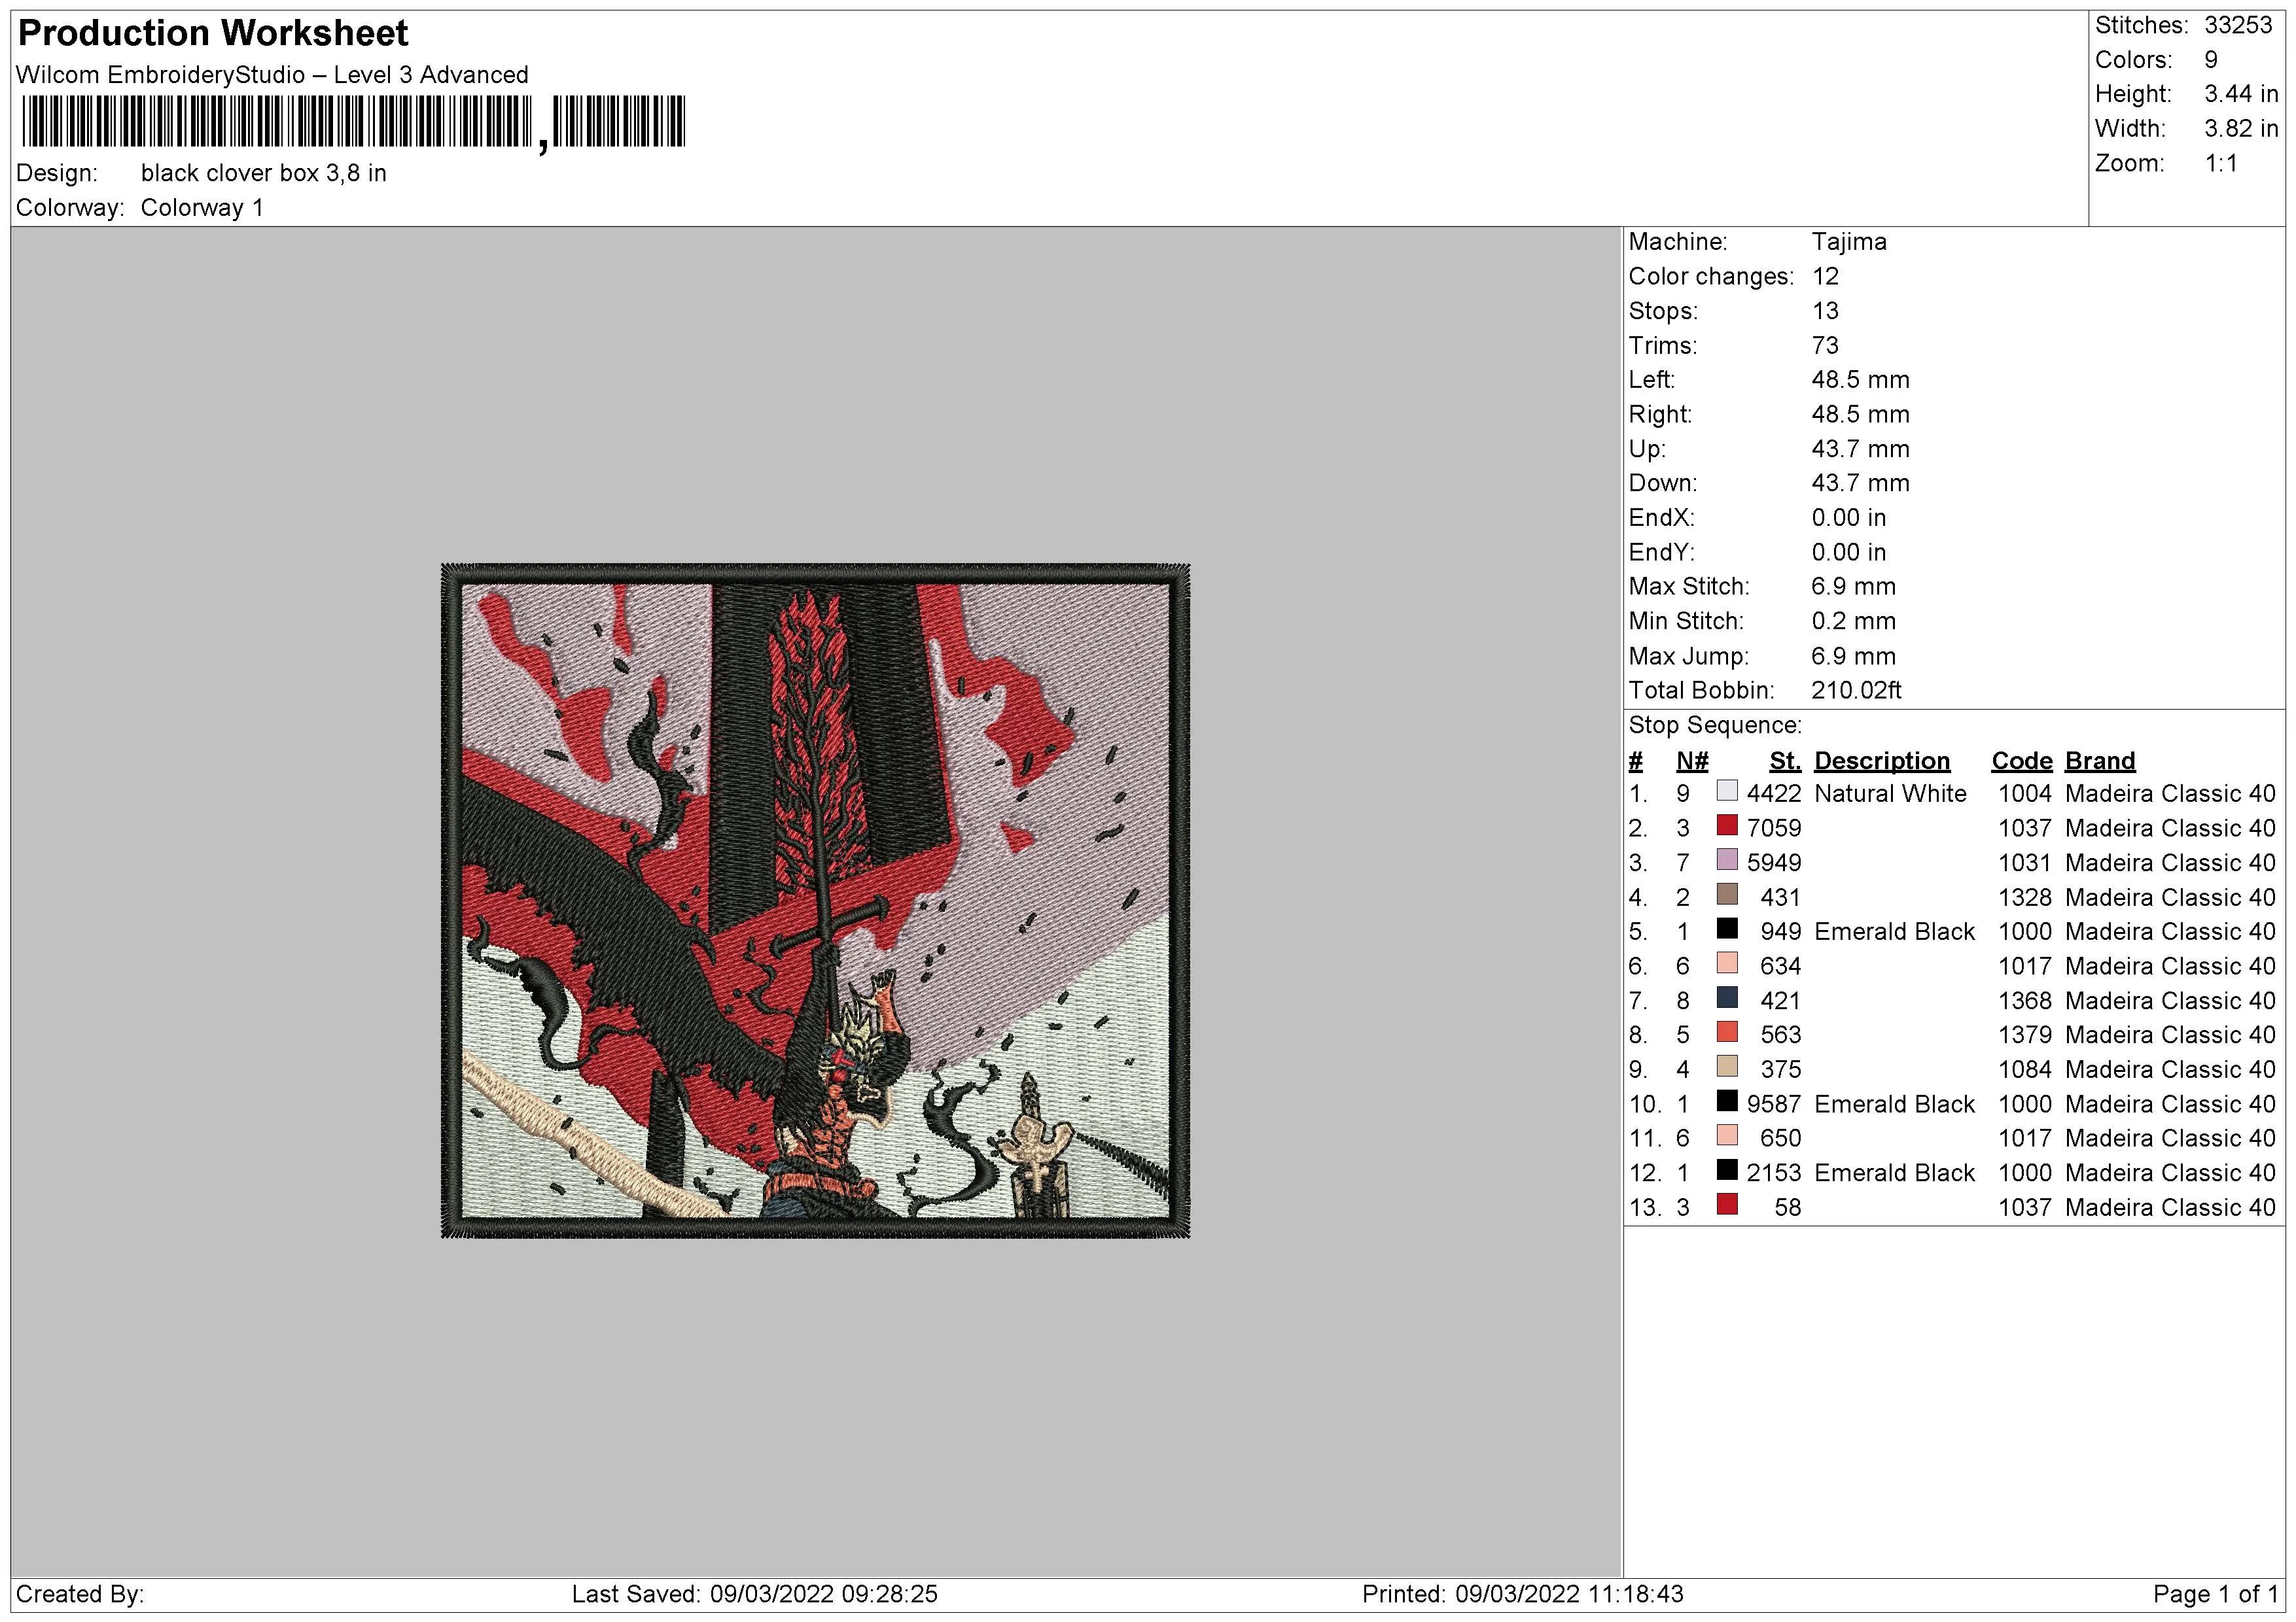
Task: Click the red swatch in stop row 2
Action: [1727, 825]
